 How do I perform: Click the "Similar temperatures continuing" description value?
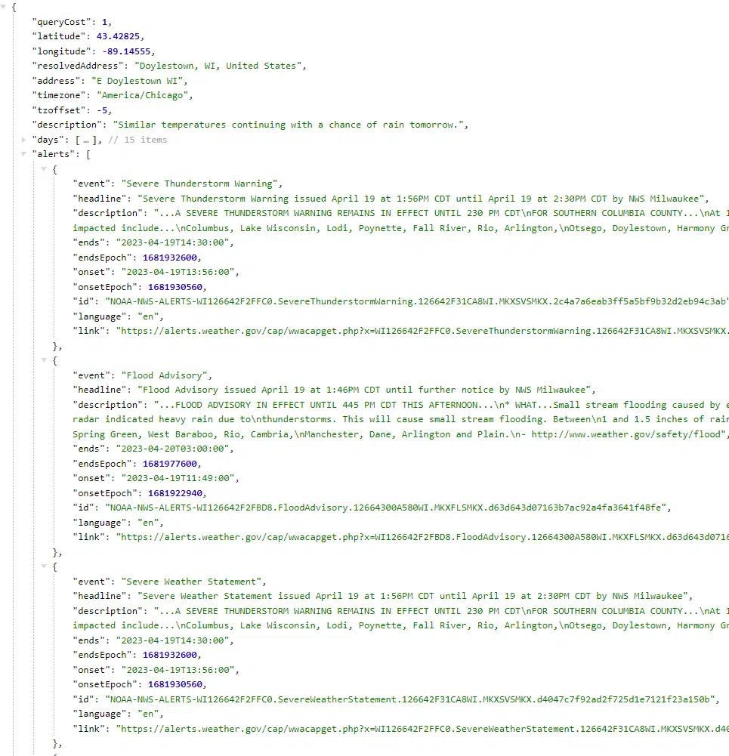[289, 125]
